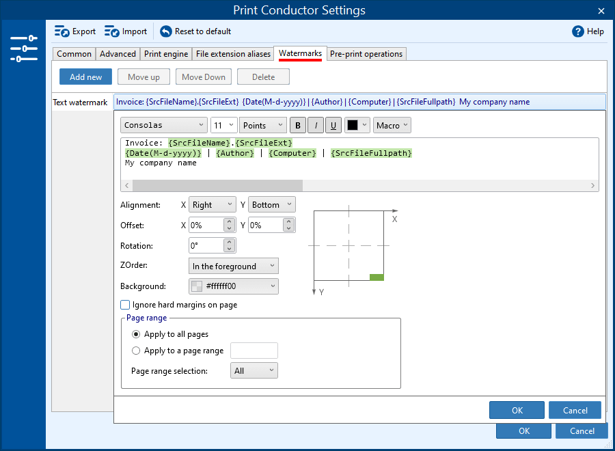The height and width of the screenshot is (451, 615).
Task: Click the Reset to default arrow icon
Action: 166,31
